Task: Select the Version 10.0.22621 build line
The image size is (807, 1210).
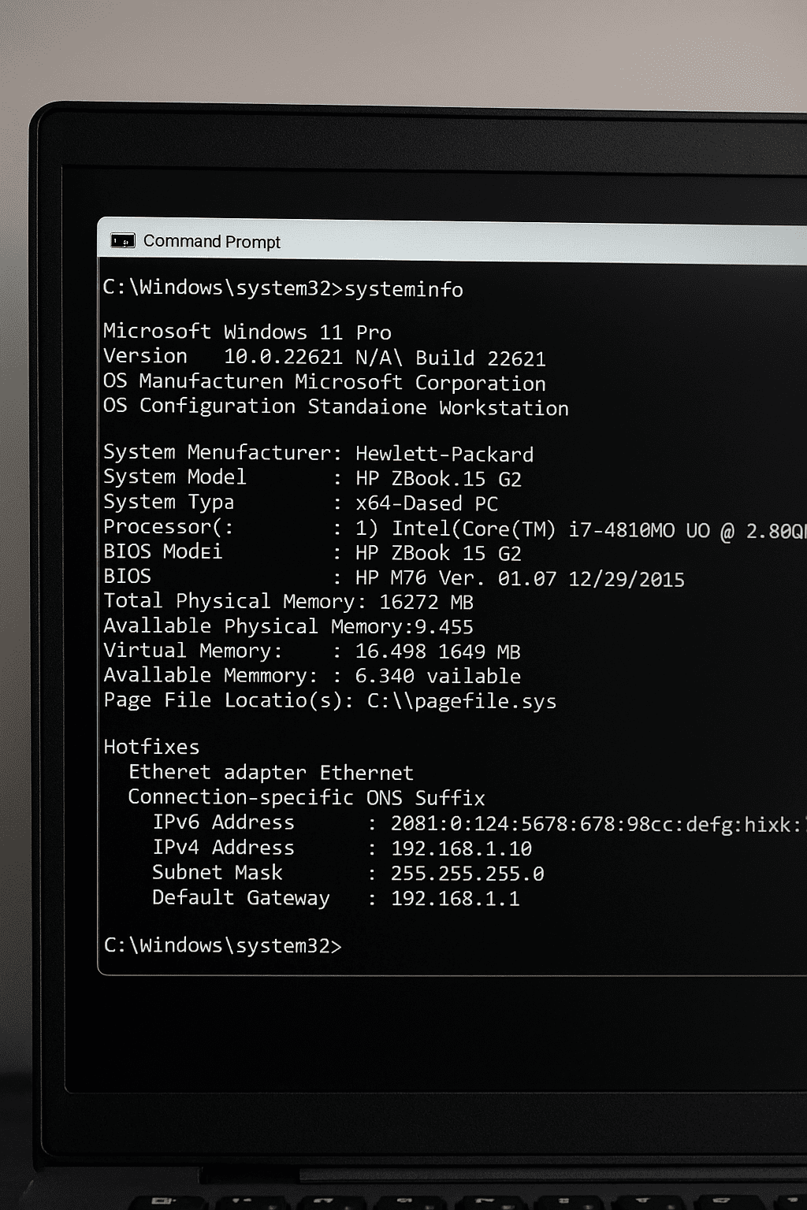Action: pyautogui.click(x=324, y=357)
